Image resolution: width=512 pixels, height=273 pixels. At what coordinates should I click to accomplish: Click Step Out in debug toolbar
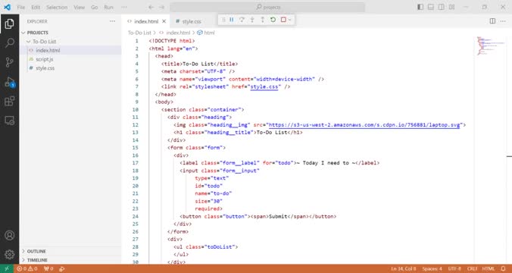pyautogui.click(x=263, y=20)
